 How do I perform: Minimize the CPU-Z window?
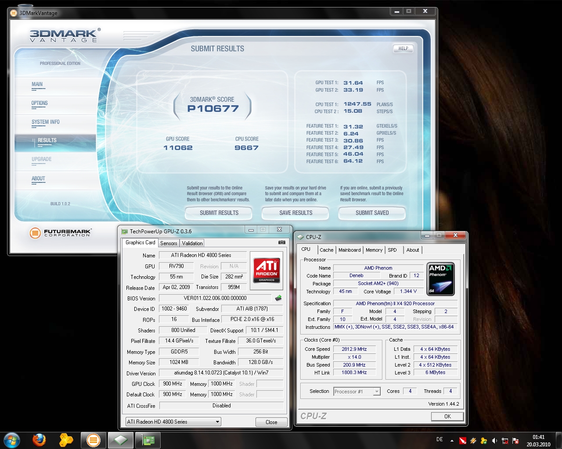click(x=427, y=235)
